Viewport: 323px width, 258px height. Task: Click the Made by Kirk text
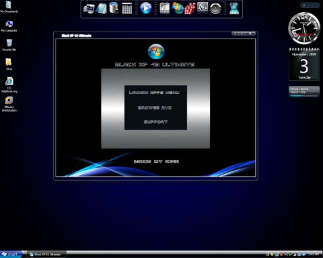(x=156, y=161)
